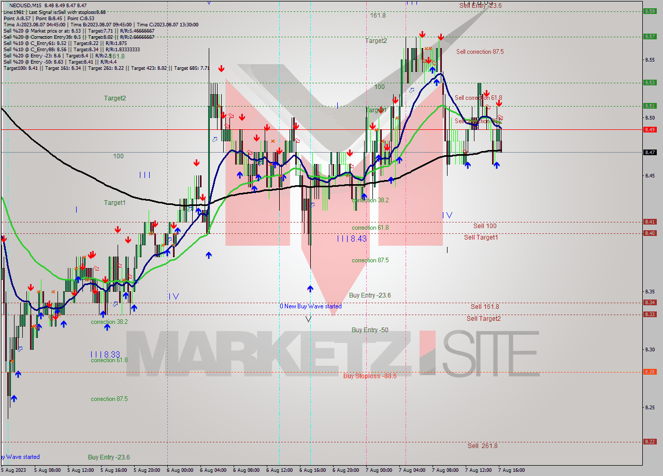Screen dimensions: 663x476
Task: Click the red 8.34 price tag
Action: (x=650, y=303)
